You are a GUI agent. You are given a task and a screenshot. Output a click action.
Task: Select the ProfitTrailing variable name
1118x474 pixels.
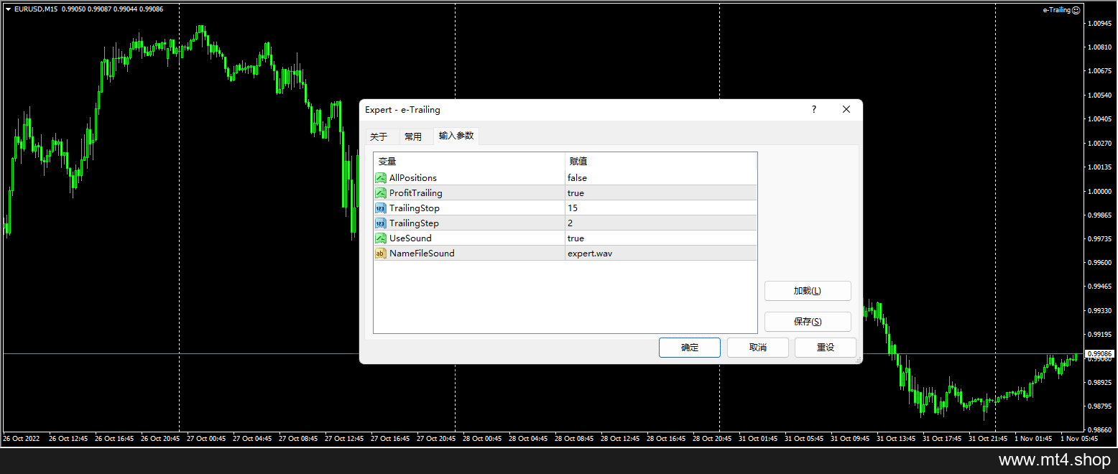point(416,193)
